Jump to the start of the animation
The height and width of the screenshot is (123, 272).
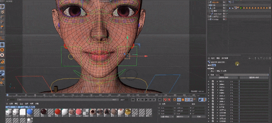(133, 100)
